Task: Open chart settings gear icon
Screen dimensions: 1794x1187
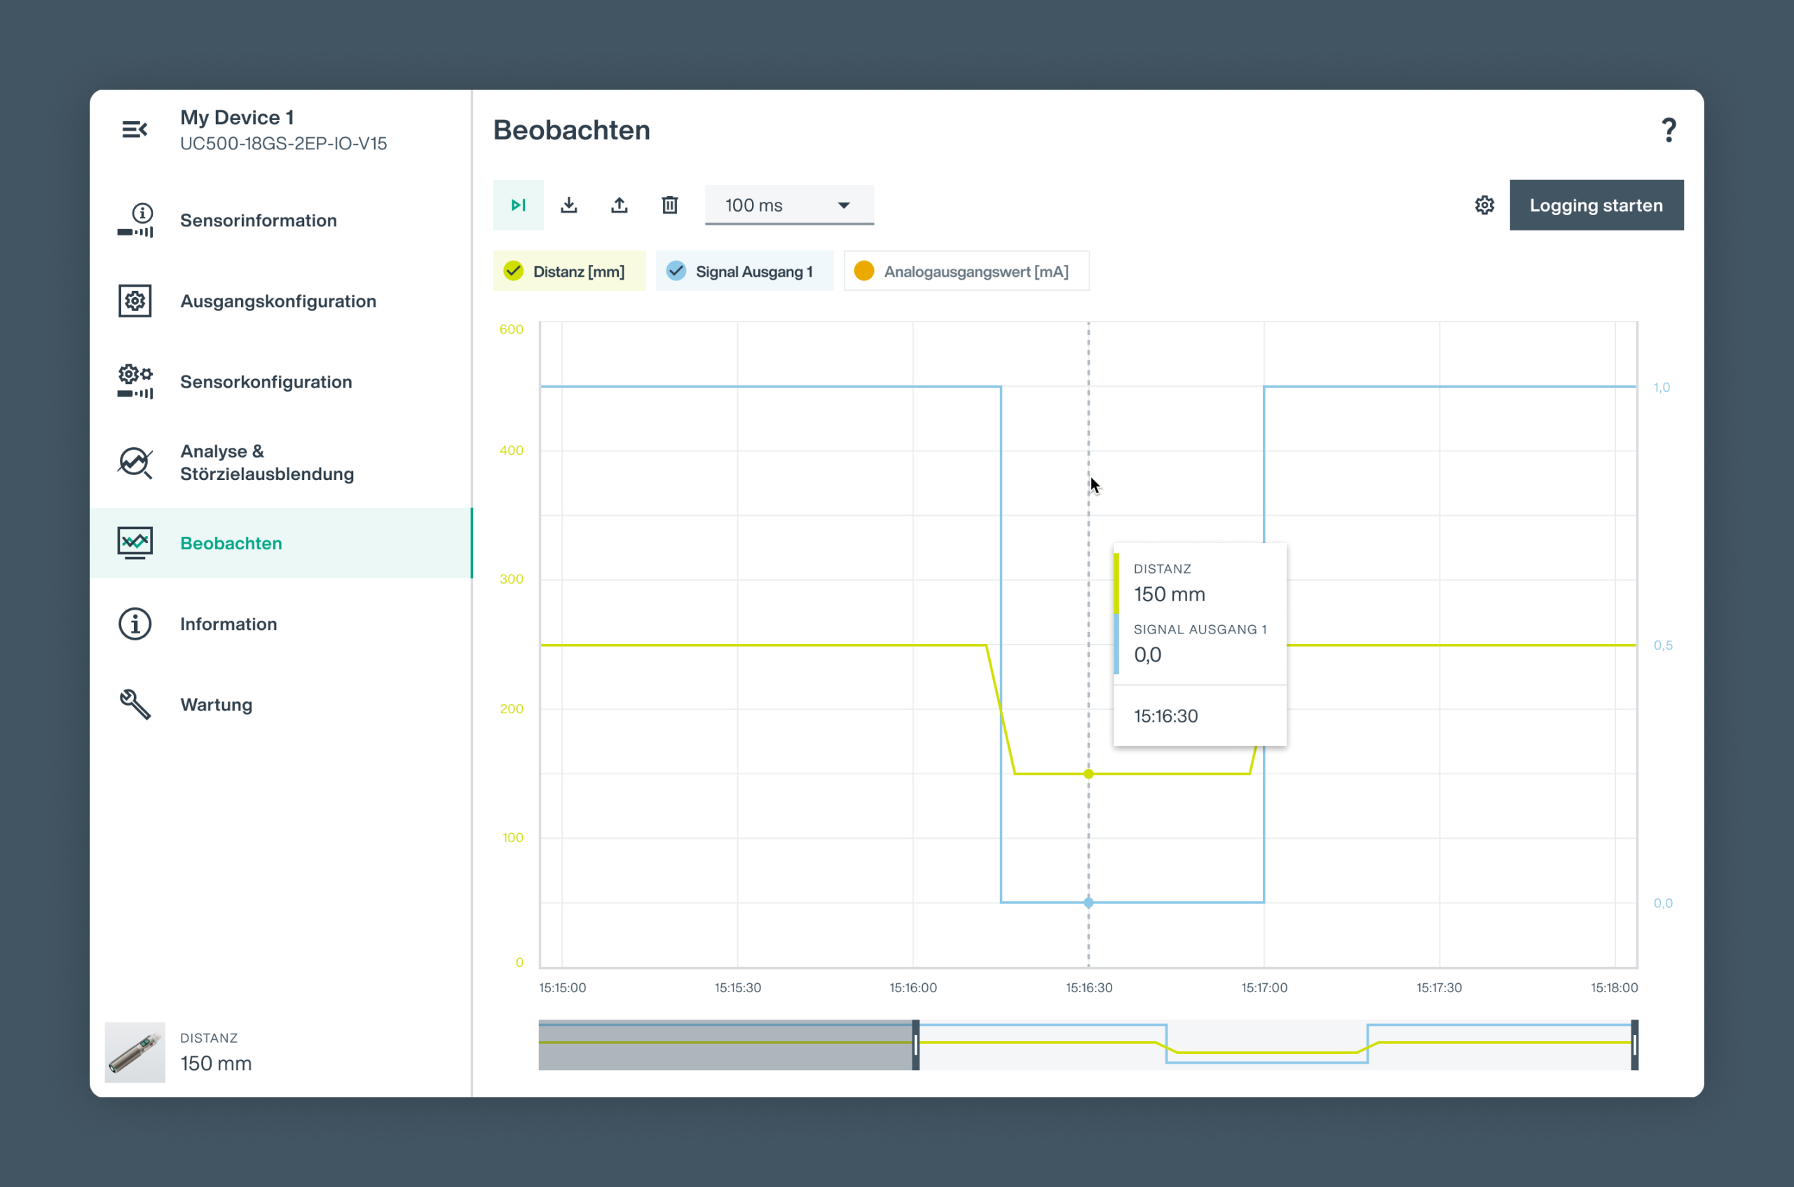Action: tap(1484, 205)
